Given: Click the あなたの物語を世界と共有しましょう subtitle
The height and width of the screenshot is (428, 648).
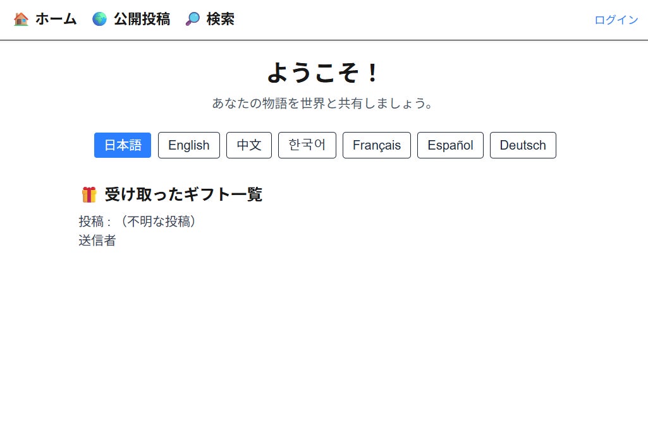Looking at the screenshot, I should coord(324,103).
